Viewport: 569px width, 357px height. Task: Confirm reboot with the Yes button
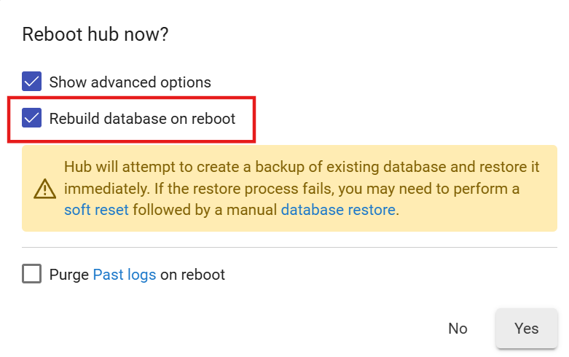[526, 329]
